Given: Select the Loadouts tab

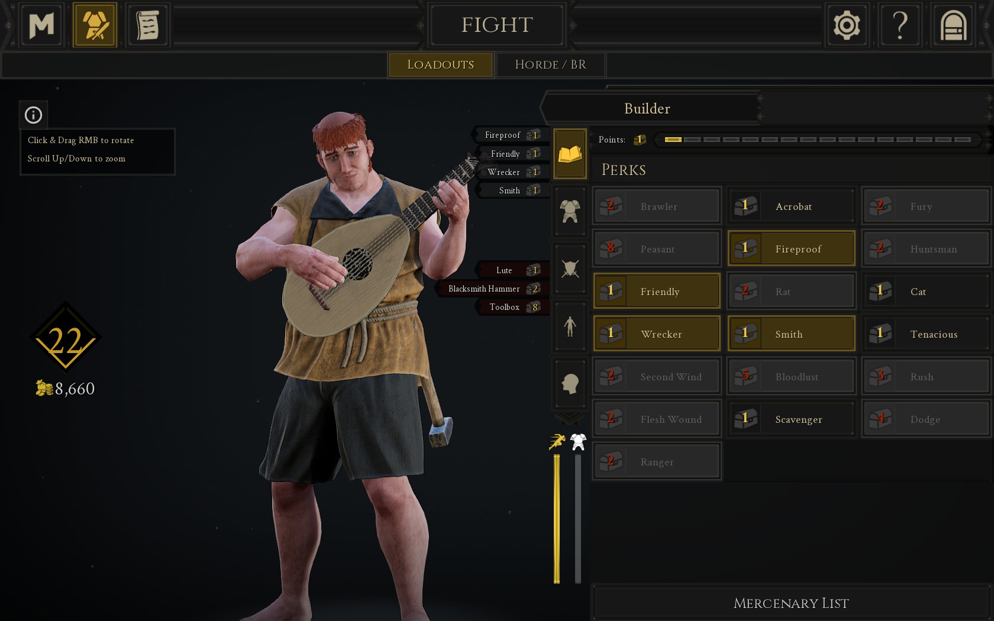Looking at the screenshot, I should click(x=440, y=64).
